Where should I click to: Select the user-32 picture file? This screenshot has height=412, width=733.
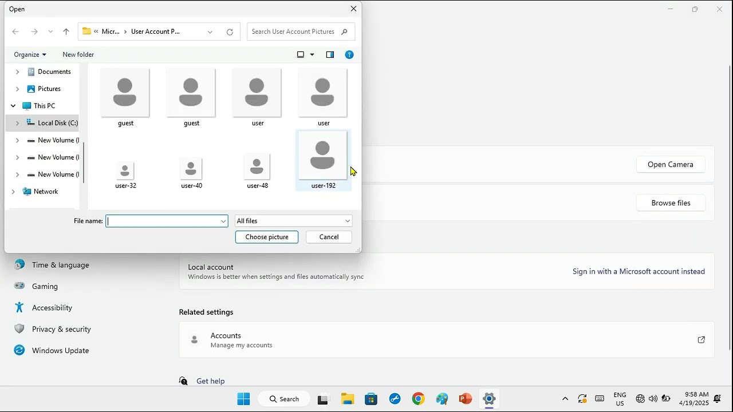(x=125, y=174)
